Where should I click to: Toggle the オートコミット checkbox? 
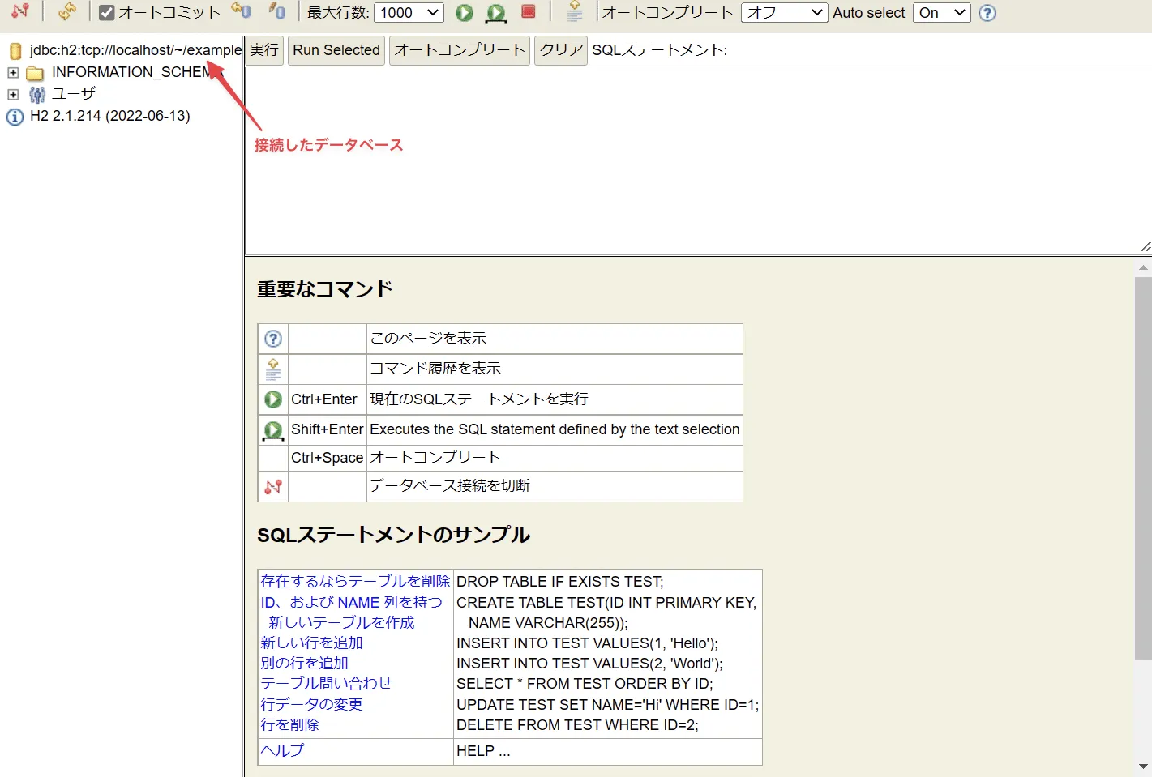click(x=106, y=13)
